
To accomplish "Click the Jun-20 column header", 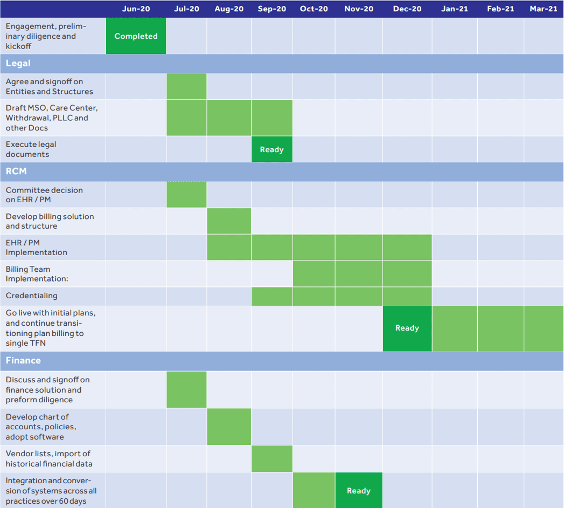I will click(x=136, y=9).
